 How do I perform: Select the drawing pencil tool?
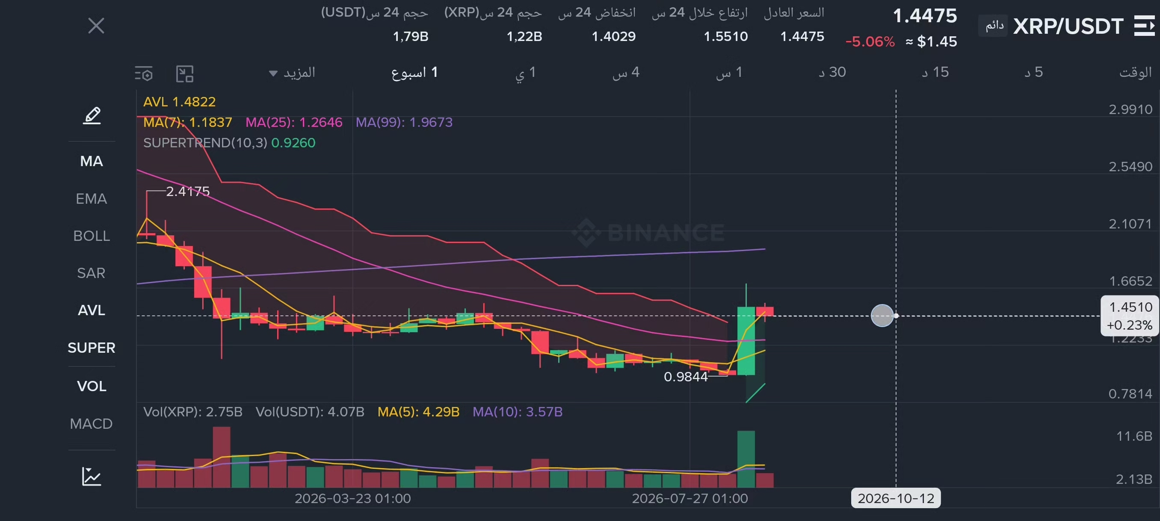(x=92, y=116)
